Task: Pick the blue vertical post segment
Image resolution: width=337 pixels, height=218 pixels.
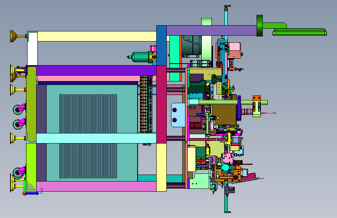Action: (161, 45)
